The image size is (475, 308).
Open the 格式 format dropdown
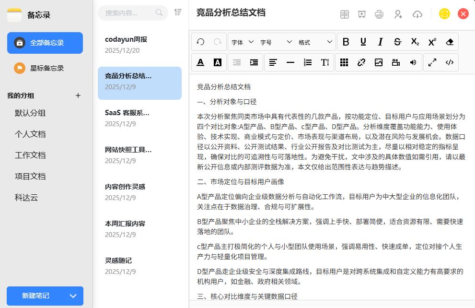pyautogui.click(x=315, y=42)
